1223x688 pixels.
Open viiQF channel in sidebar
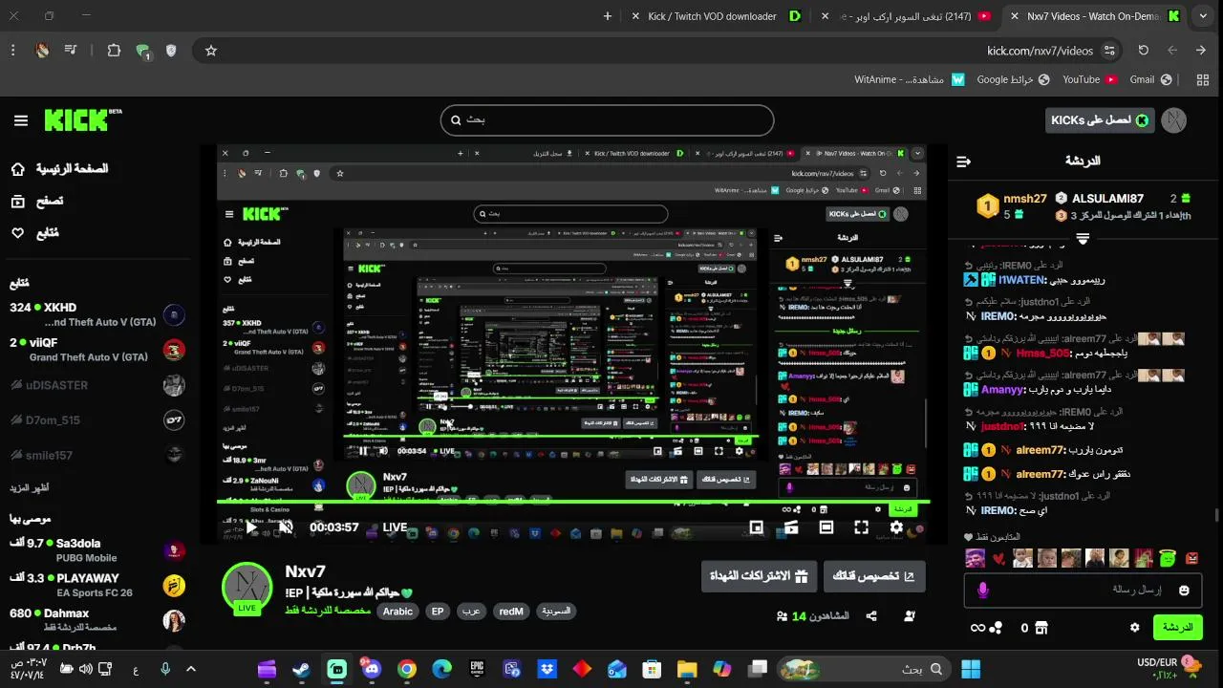pyautogui.click(x=96, y=350)
